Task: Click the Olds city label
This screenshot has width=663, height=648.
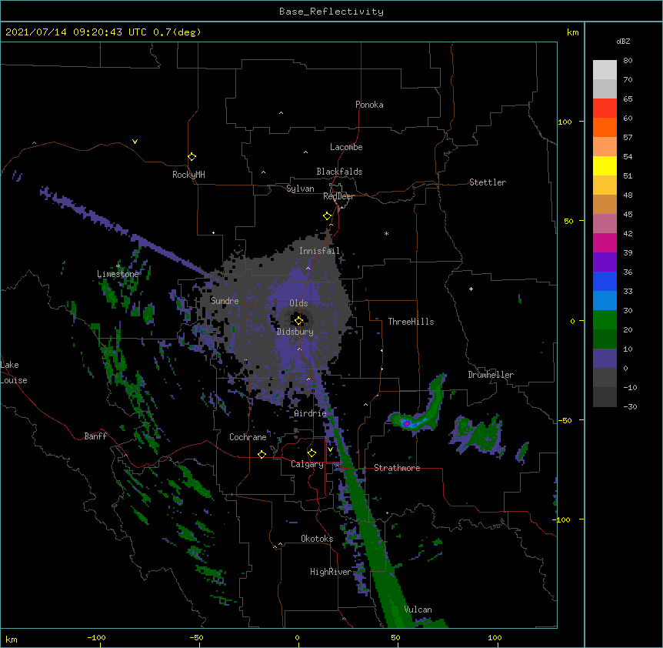Action: point(298,303)
